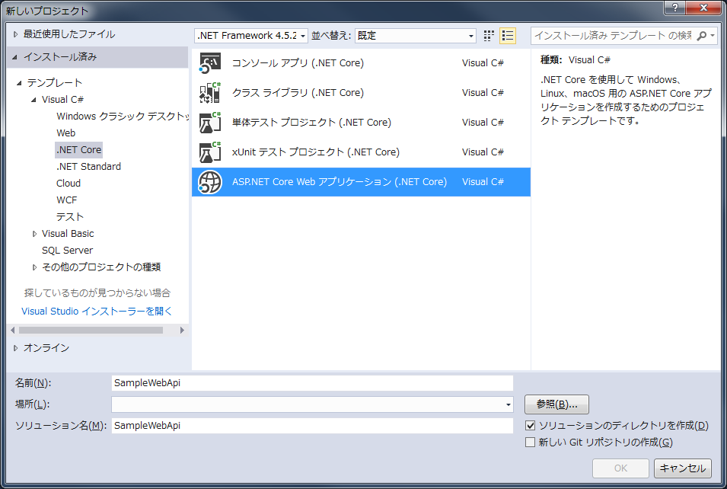The image size is (727, 489).
Task: Click the OK button
Action: [620, 468]
